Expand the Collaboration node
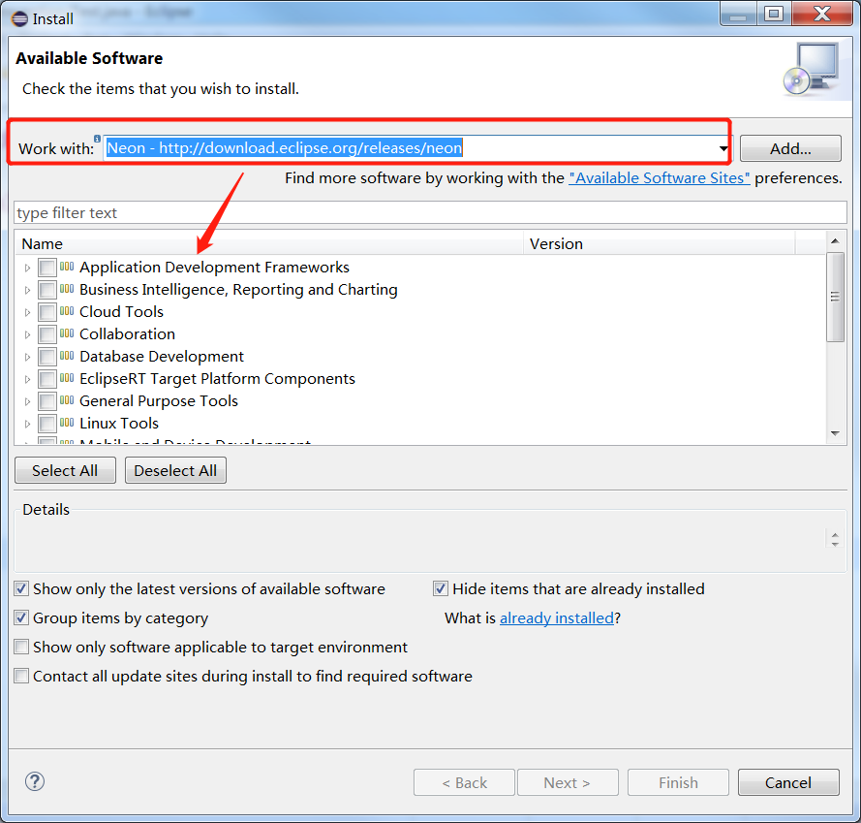Image resolution: width=861 pixels, height=823 pixels. 27,334
